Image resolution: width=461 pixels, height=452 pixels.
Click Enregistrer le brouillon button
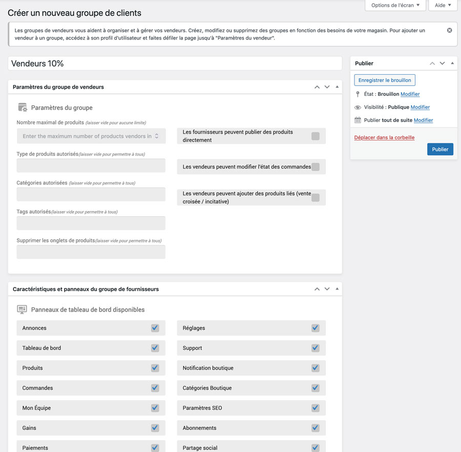pyautogui.click(x=385, y=80)
